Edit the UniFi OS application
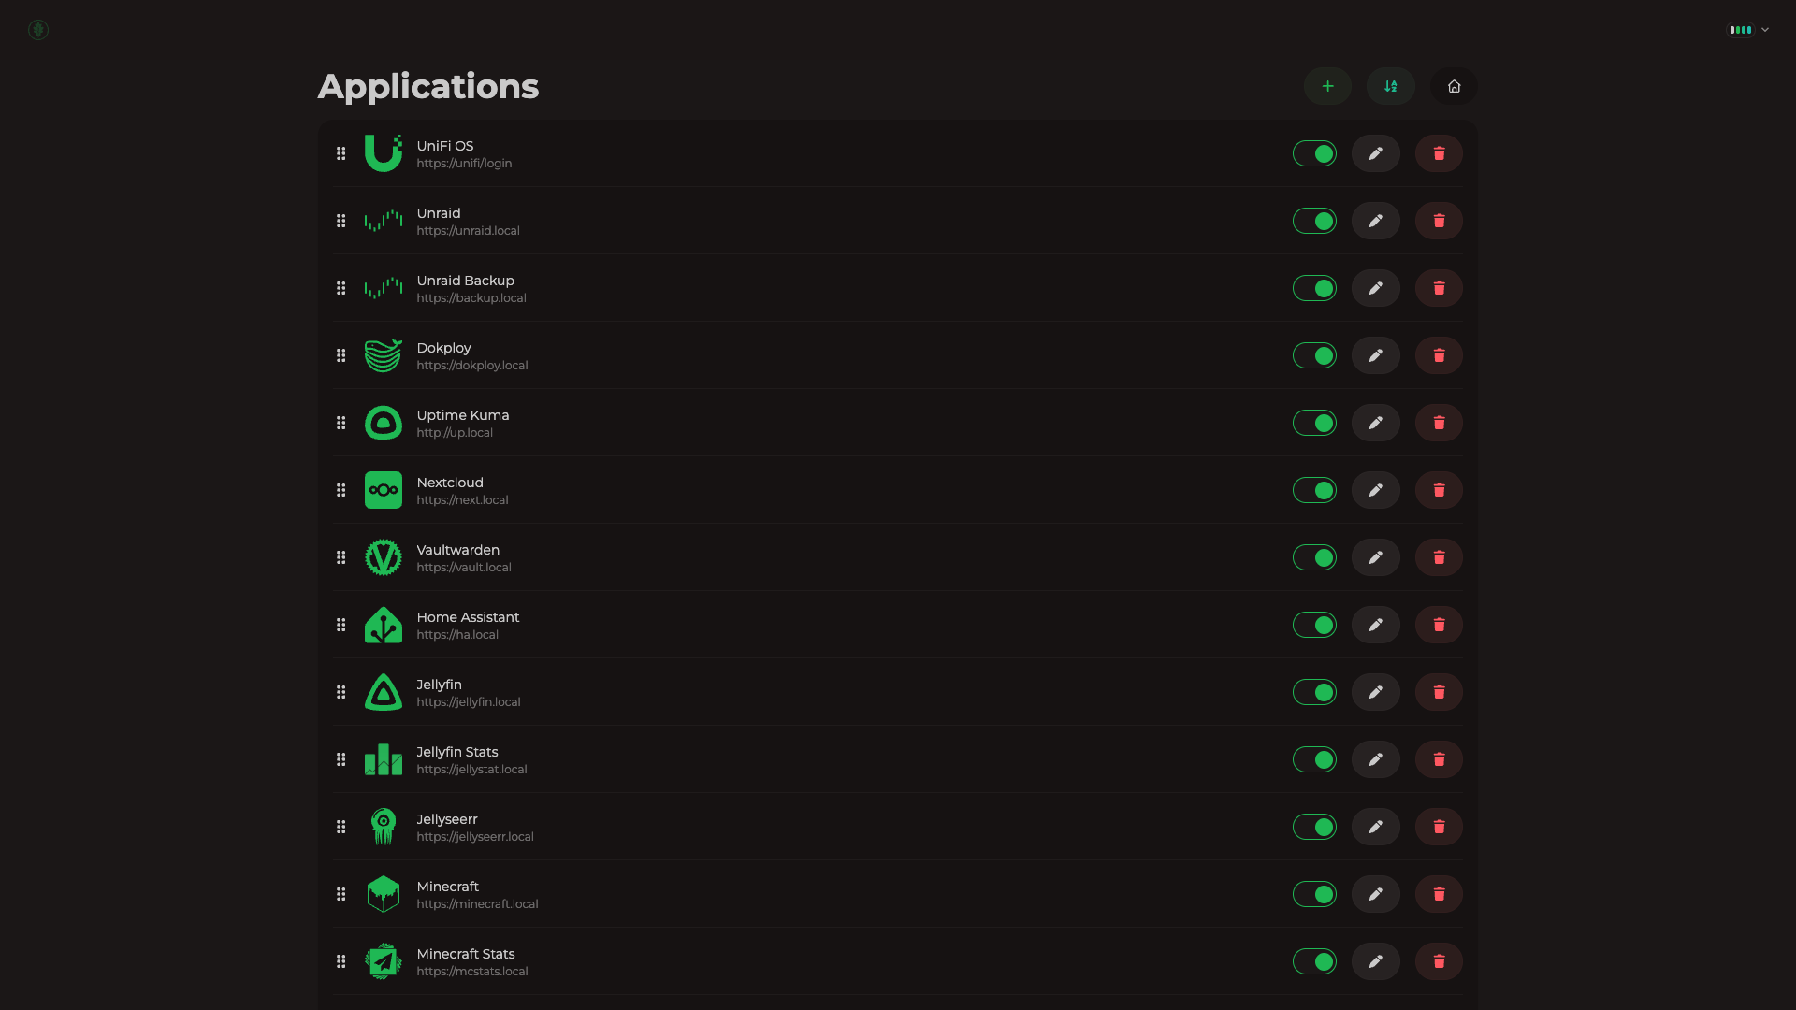Image resolution: width=1796 pixels, height=1010 pixels. click(1376, 153)
